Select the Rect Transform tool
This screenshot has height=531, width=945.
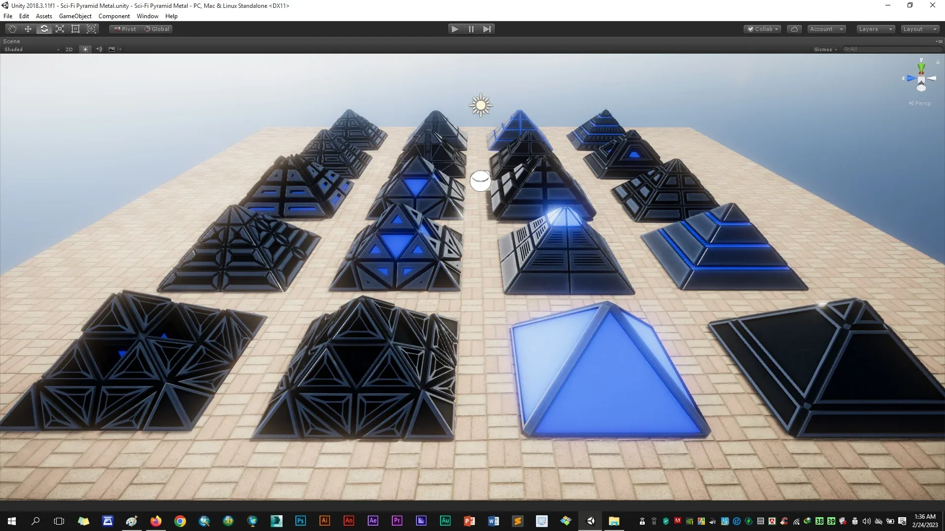pyautogui.click(x=76, y=29)
